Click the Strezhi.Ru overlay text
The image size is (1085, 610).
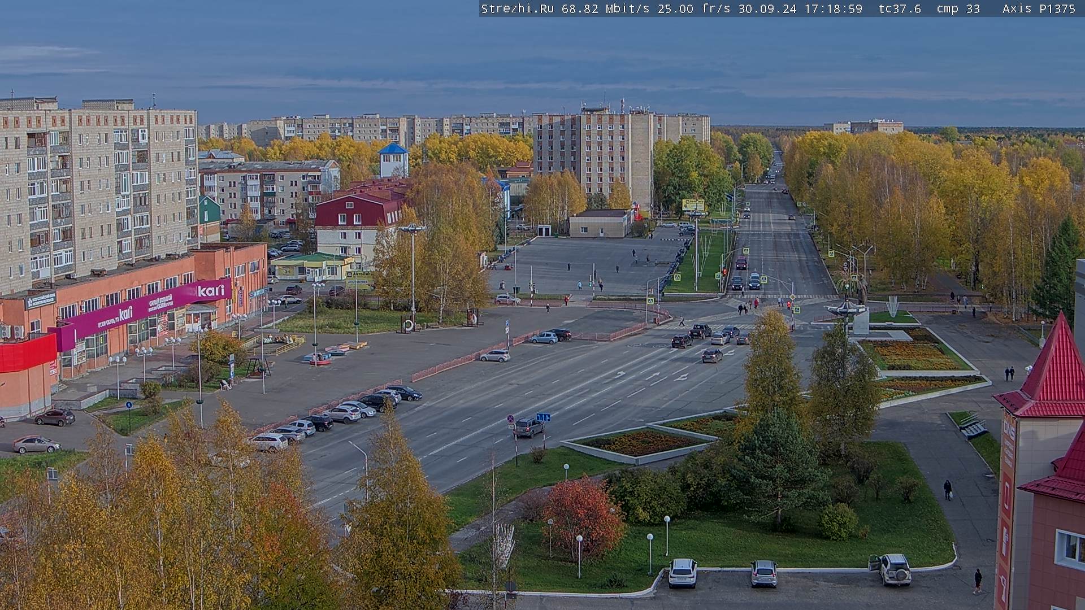[x=517, y=8]
